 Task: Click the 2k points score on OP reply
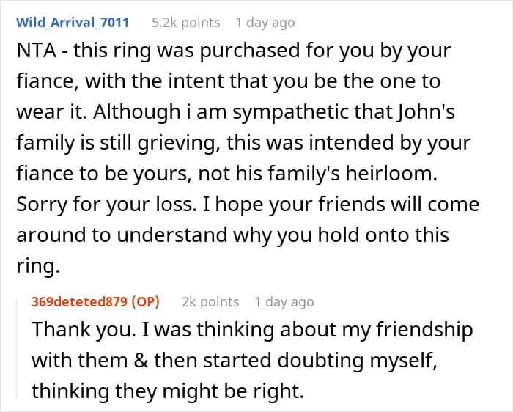click(210, 301)
